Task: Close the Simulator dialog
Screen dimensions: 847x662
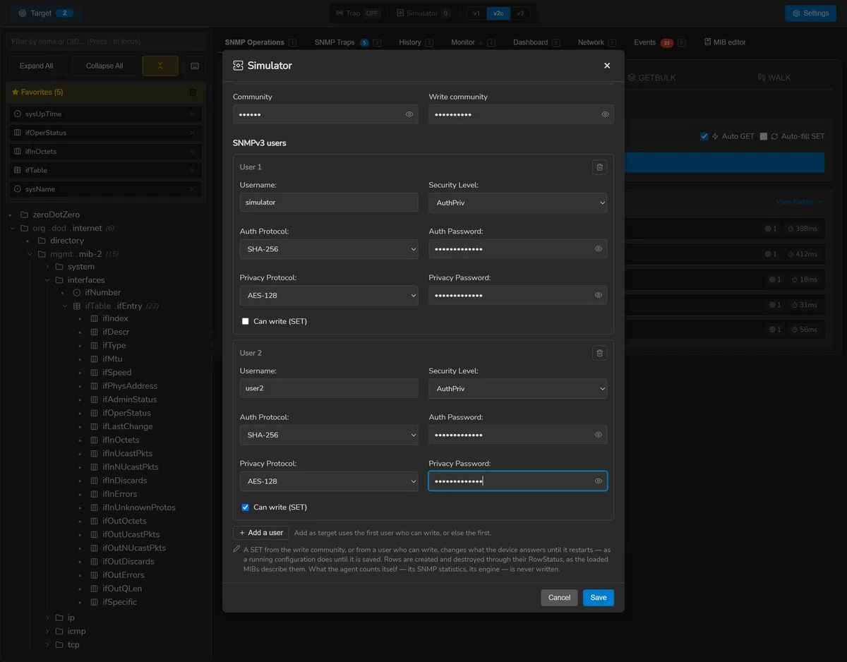Action: (607, 66)
